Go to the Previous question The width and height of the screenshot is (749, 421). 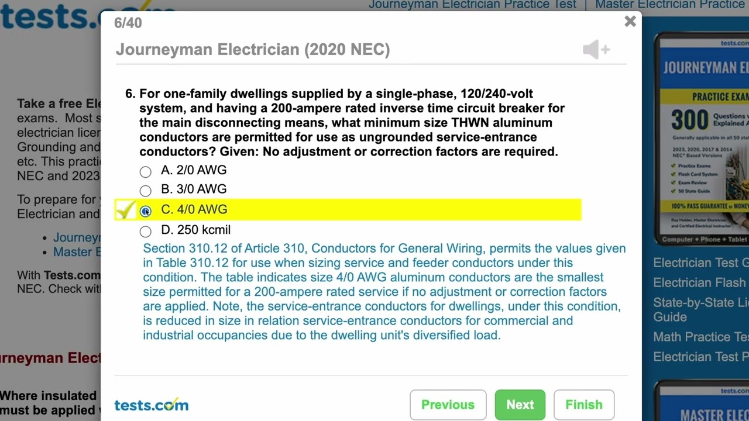[x=448, y=405]
